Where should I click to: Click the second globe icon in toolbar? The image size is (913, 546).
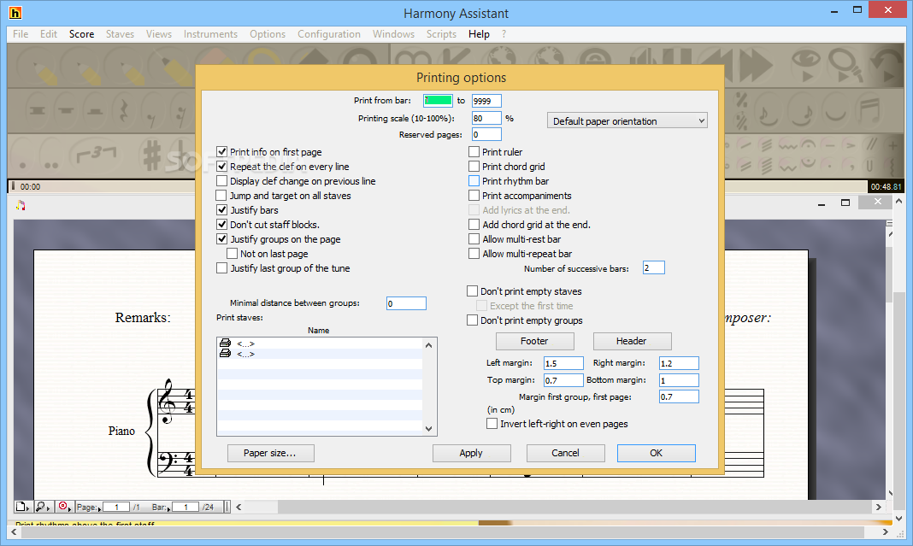point(547,58)
